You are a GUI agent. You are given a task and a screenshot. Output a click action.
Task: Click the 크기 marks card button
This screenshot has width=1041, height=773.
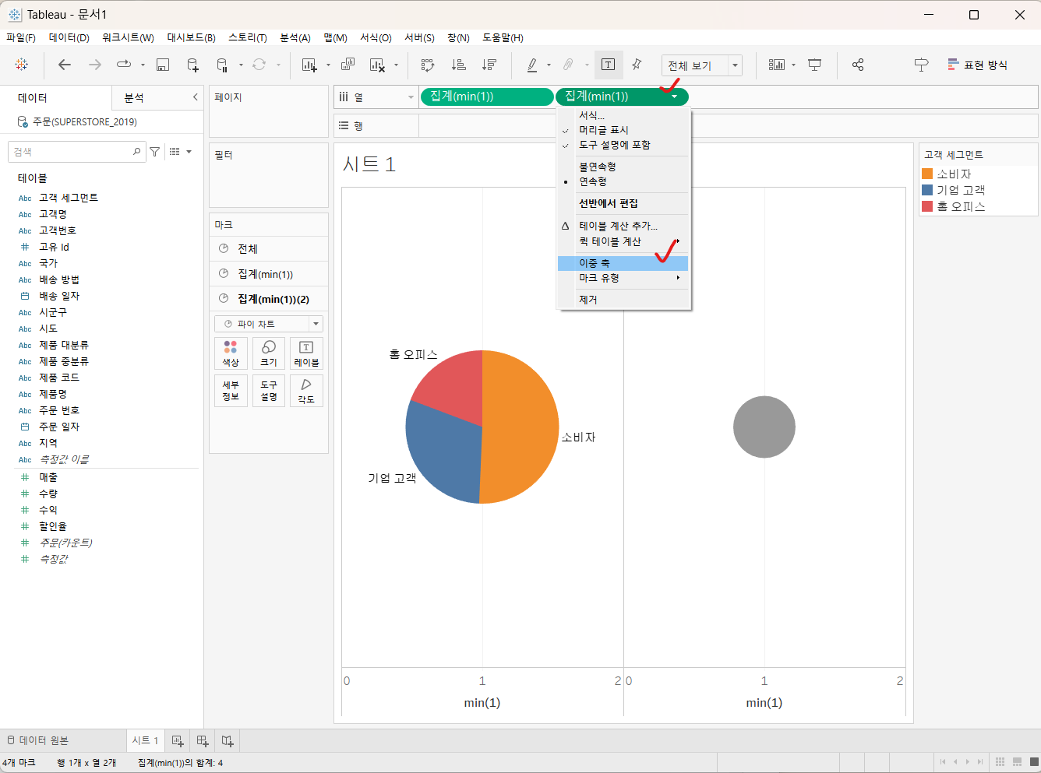coord(269,353)
